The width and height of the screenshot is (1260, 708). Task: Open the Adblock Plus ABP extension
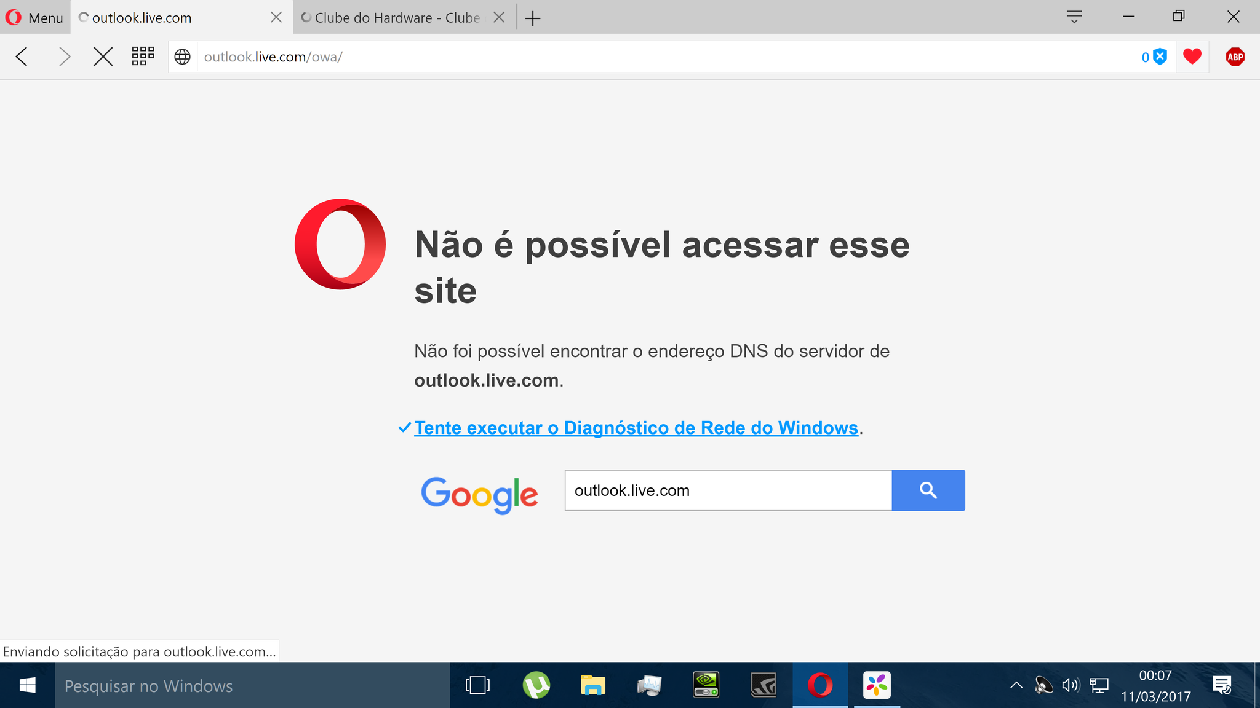click(1235, 57)
